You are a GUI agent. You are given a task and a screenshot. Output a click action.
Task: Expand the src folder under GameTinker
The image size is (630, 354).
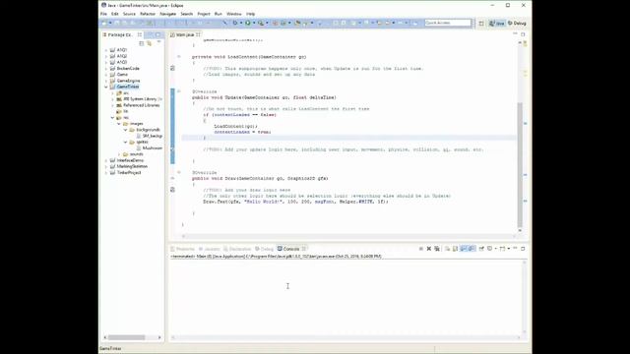[112, 93]
